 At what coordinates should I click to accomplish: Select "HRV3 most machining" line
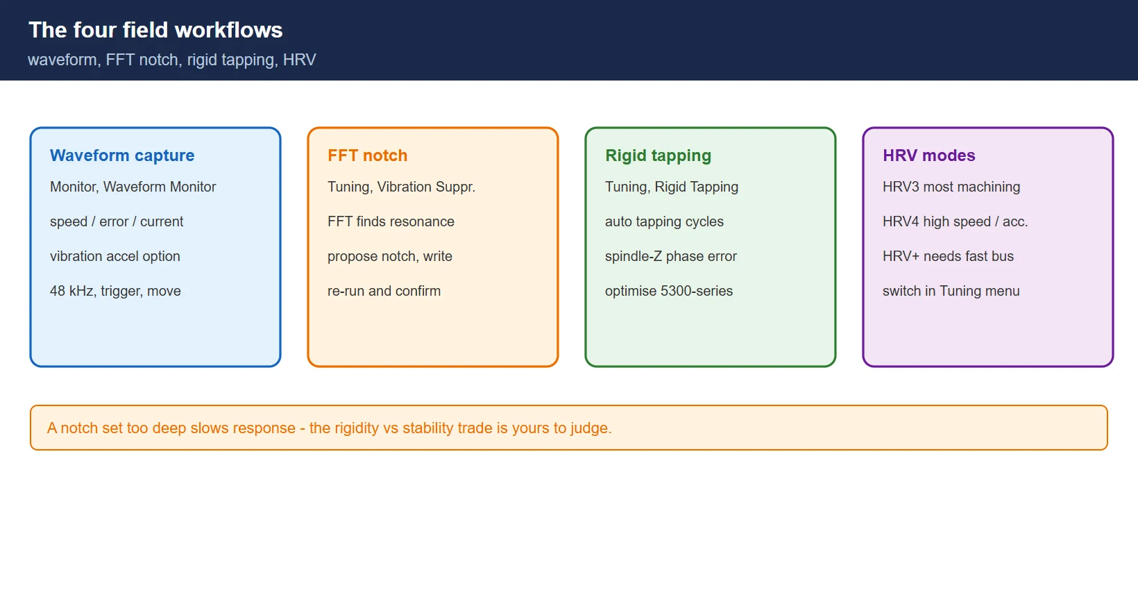[x=951, y=187]
